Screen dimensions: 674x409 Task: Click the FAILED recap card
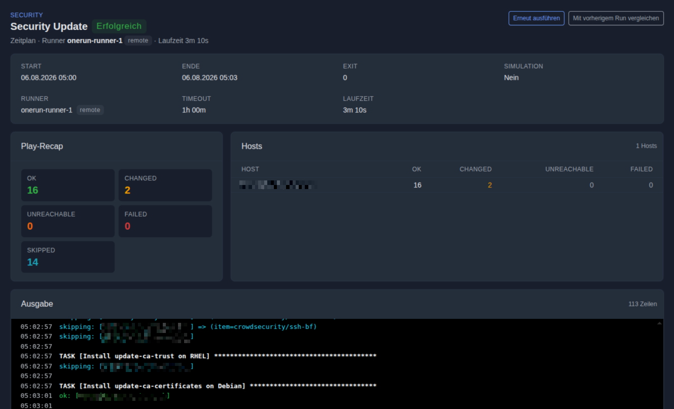pos(165,221)
